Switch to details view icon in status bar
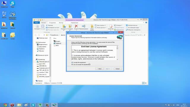The image size is (190, 107). point(143,83)
